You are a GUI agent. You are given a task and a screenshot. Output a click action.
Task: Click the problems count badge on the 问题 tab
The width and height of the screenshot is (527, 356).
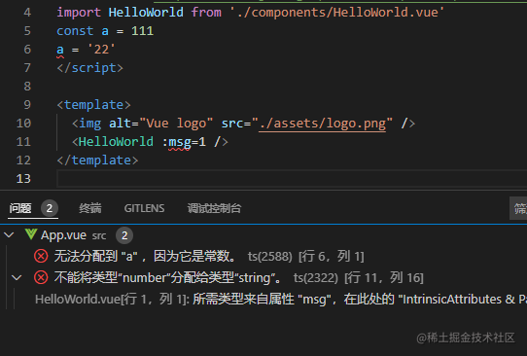pyautogui.click(x=50, y=208)
